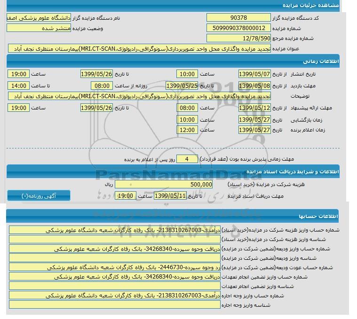The height and width of the screenshot is (319, 357).
Task: Click the document purchase account number field
Action: [x=115, y=230]
